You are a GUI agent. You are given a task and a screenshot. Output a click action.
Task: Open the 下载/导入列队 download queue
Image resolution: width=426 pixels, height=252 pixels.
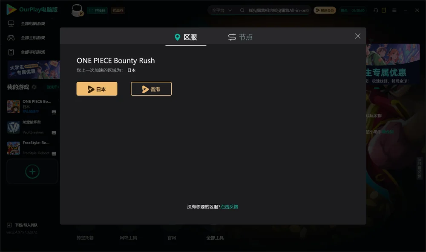(22, 225)
